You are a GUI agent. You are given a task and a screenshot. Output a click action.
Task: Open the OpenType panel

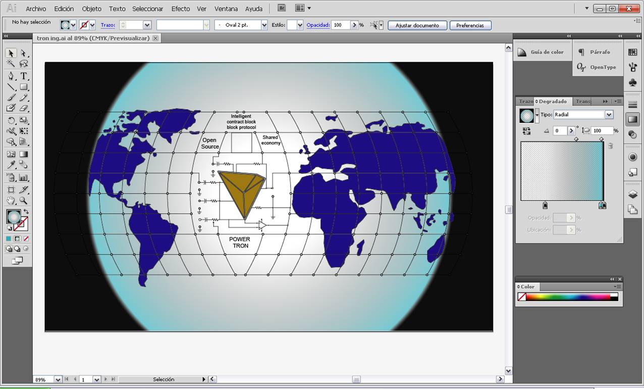597,67
